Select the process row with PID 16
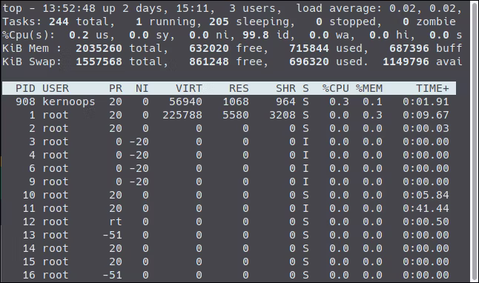Image resolution: width=479 pixels, height=283 pixels. [229, 275]
